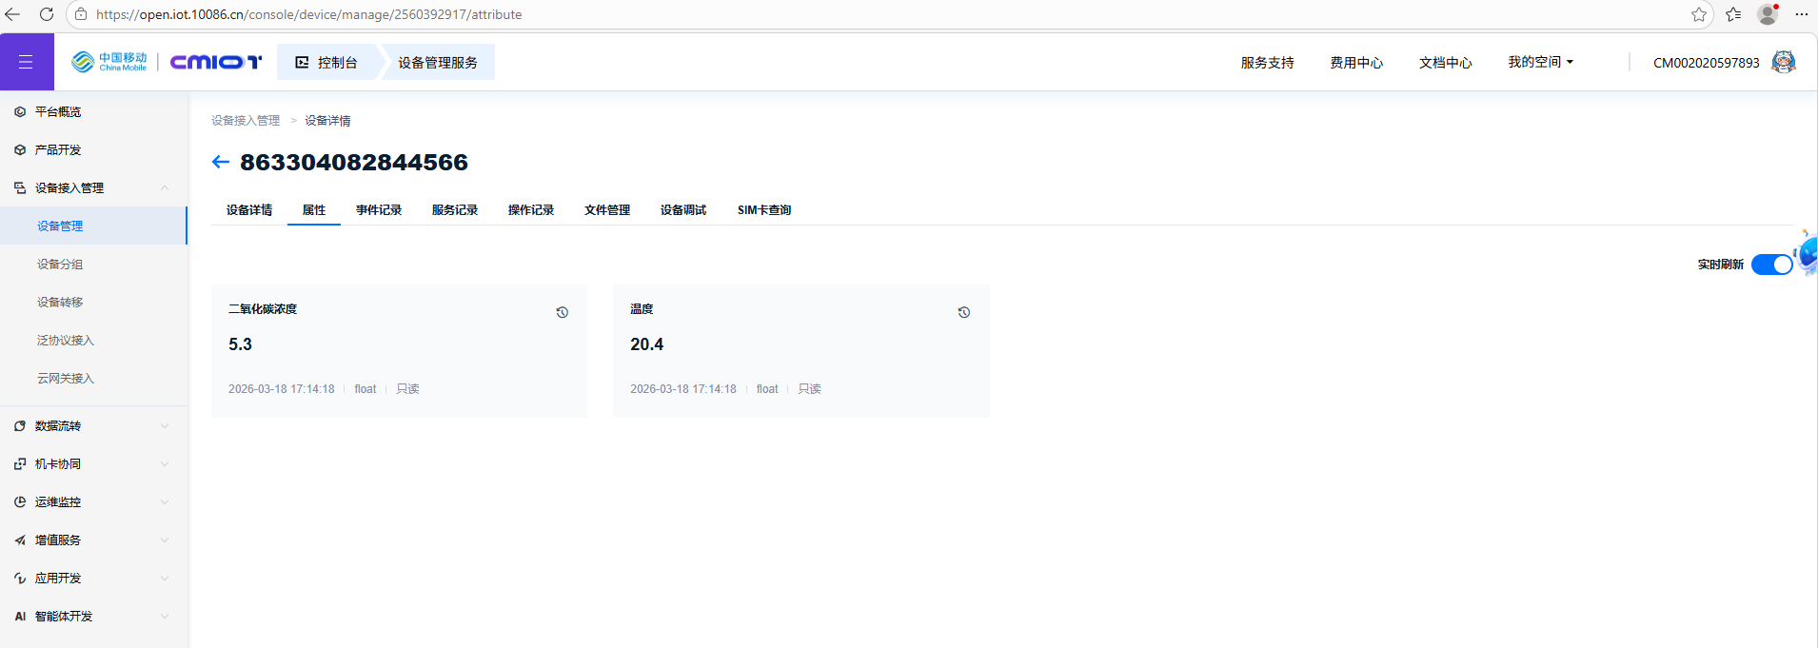Image resolution: width=1818 pixels, height=648 pixels.
Task: Open the purple hamburger menu
Action: coord(27,62)
